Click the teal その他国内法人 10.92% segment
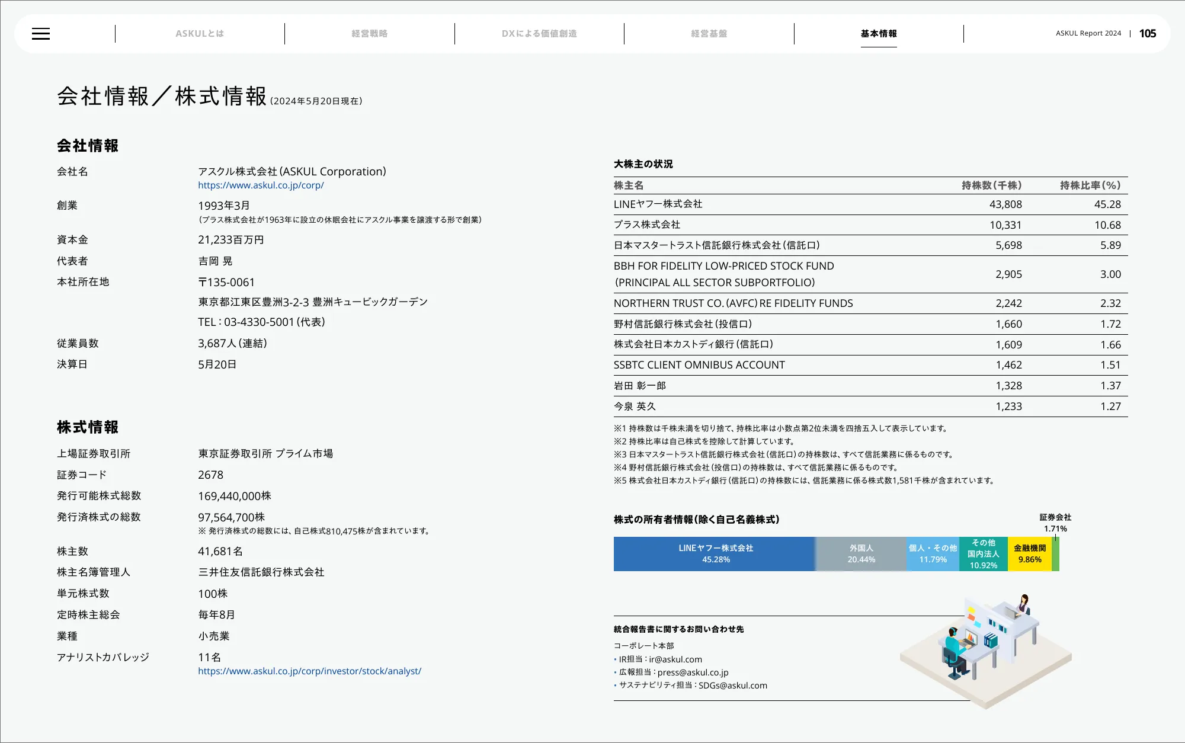Image resolution: width=1185 pixels, height=743 pixels. (x=983, y=554)
